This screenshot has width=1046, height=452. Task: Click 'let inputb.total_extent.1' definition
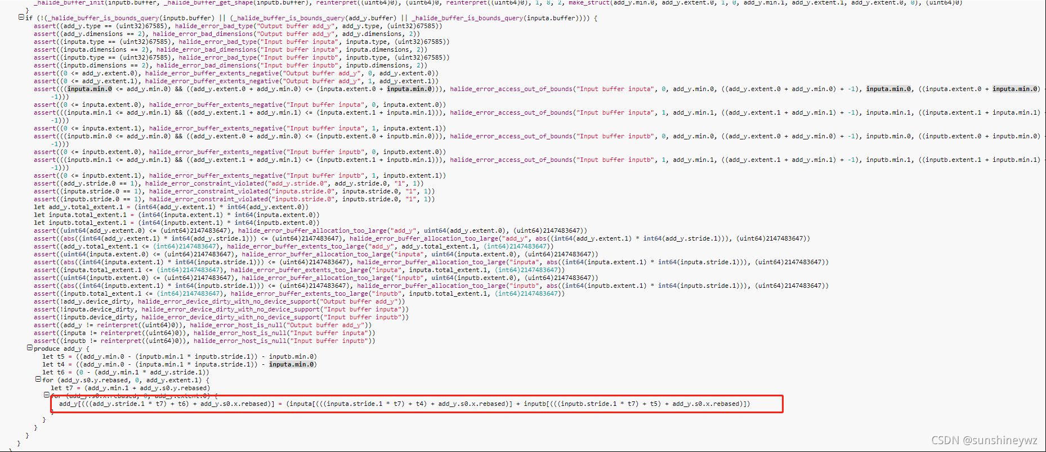coord(177,223)
